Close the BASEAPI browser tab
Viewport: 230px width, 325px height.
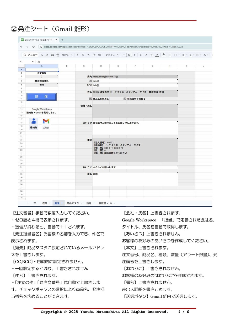point(56,40)
